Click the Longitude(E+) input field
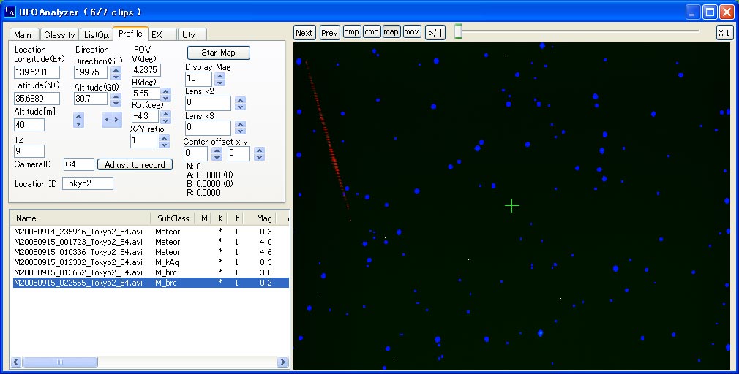The image size is (739, 374). [37, 72]
